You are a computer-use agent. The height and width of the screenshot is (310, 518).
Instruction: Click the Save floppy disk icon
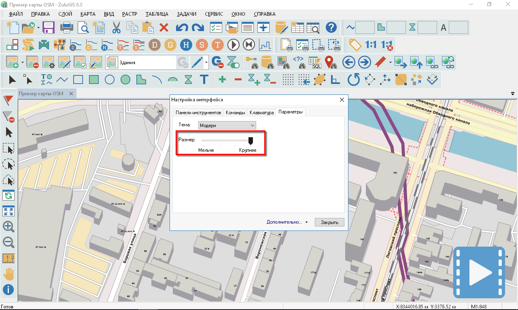[49, 28]
